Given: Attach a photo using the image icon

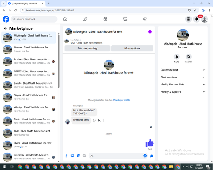Looking at the screenshot, I should 72,156.
